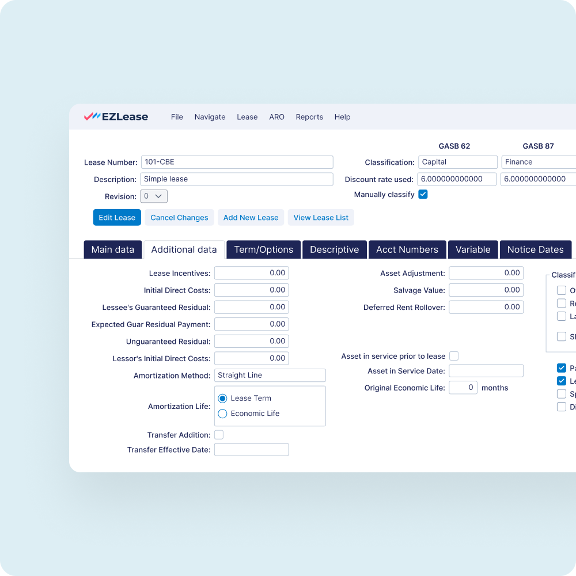Open the Notice Dates tab
The image size is (576, 576).
point(535,249)
